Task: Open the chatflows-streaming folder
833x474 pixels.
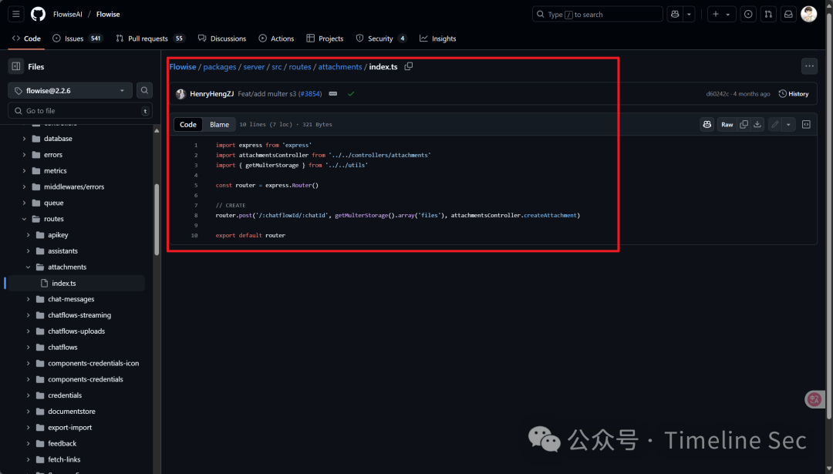Action: pos(79,315)
